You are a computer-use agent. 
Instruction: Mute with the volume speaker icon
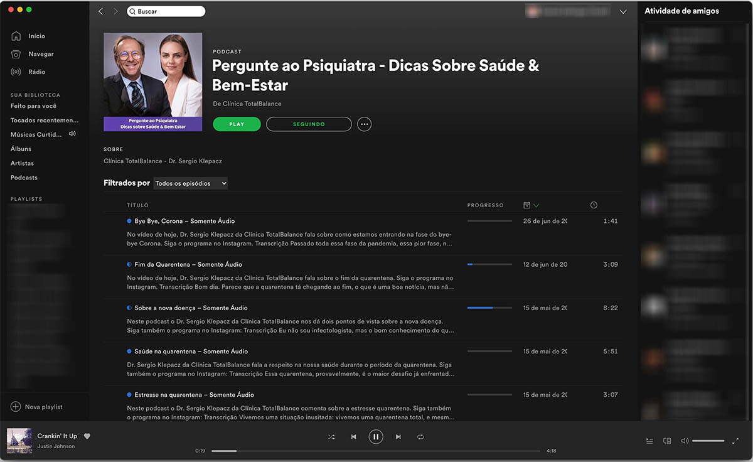tap(685, 441)
